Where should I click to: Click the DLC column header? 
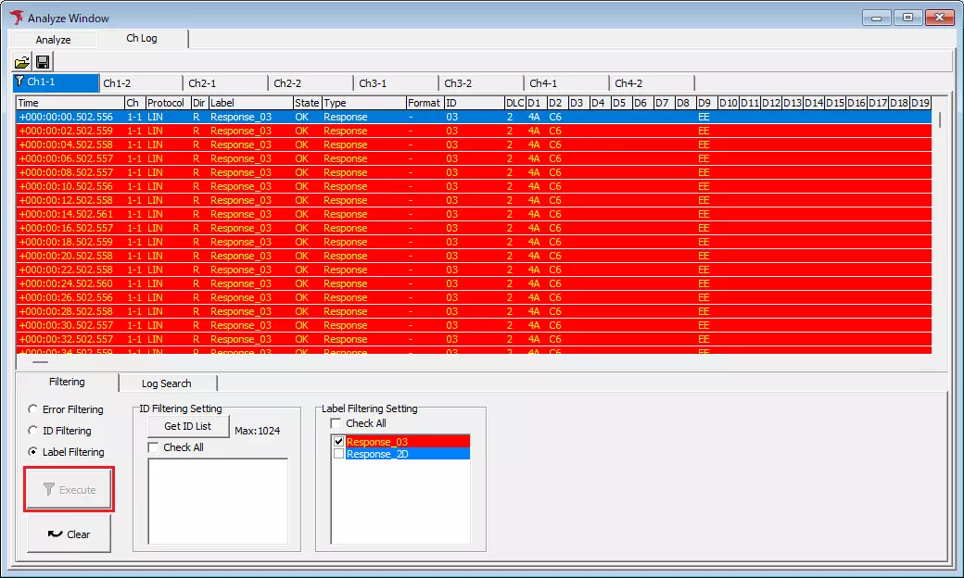coord(513,103)
